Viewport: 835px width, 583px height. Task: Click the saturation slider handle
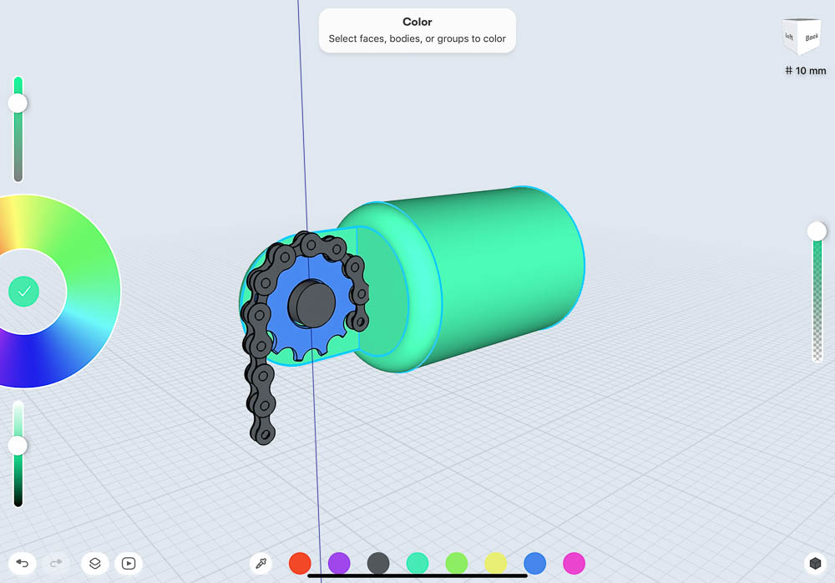[x=18, y=103]
